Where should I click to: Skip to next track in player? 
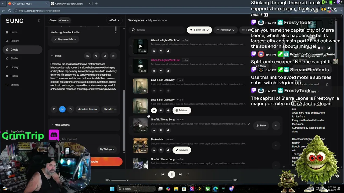pyautogui.click(x=180, y=175)
